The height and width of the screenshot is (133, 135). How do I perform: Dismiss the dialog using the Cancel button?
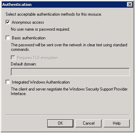coord(89,123)
